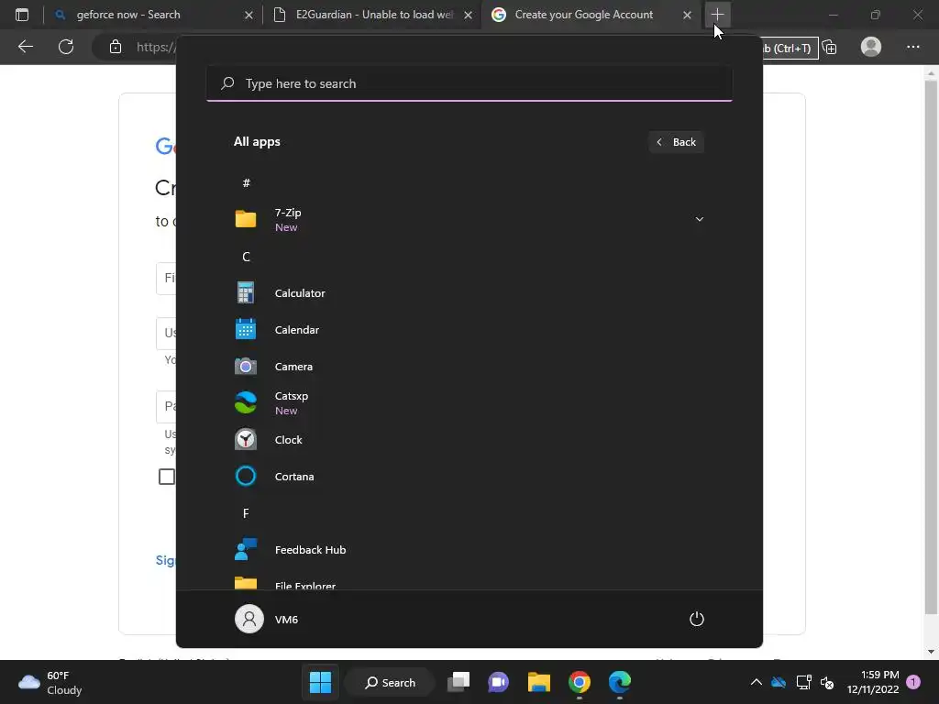Switch to Google Chrome on taskbar
The image size is (939, 704).
click(580, 682)
